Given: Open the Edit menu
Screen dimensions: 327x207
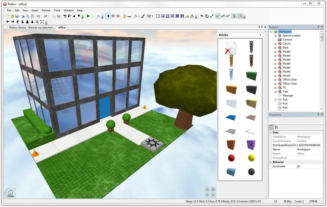Looking at the screenshot, I should 17,10.
